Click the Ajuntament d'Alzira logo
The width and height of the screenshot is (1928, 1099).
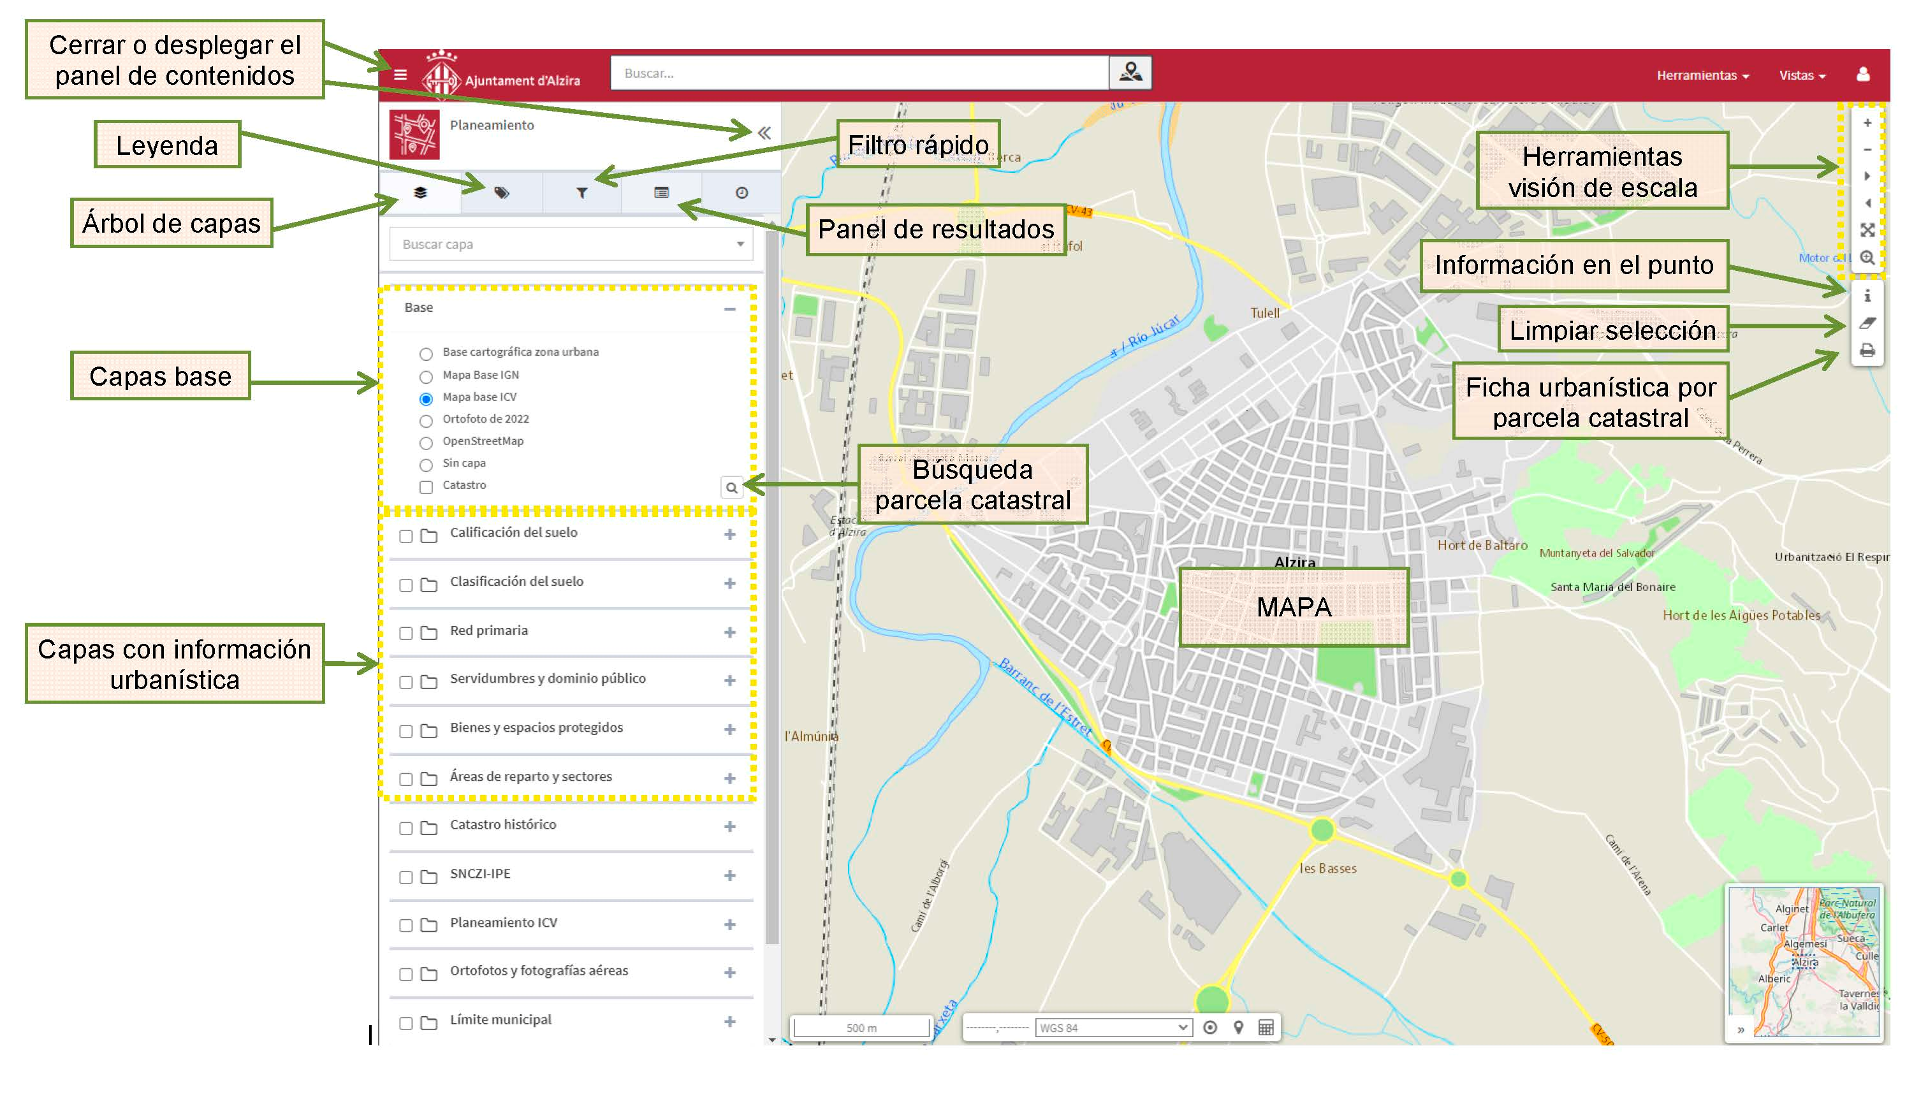pyautogui.click(x=501, y=75)
